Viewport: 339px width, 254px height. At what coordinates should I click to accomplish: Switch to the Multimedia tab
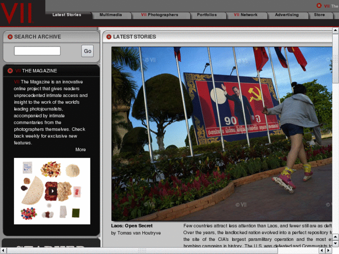pos(111,15)
